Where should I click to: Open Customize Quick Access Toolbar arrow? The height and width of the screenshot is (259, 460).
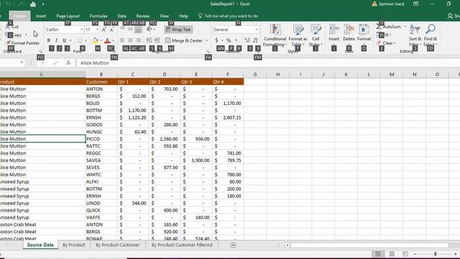coord(43,4)
